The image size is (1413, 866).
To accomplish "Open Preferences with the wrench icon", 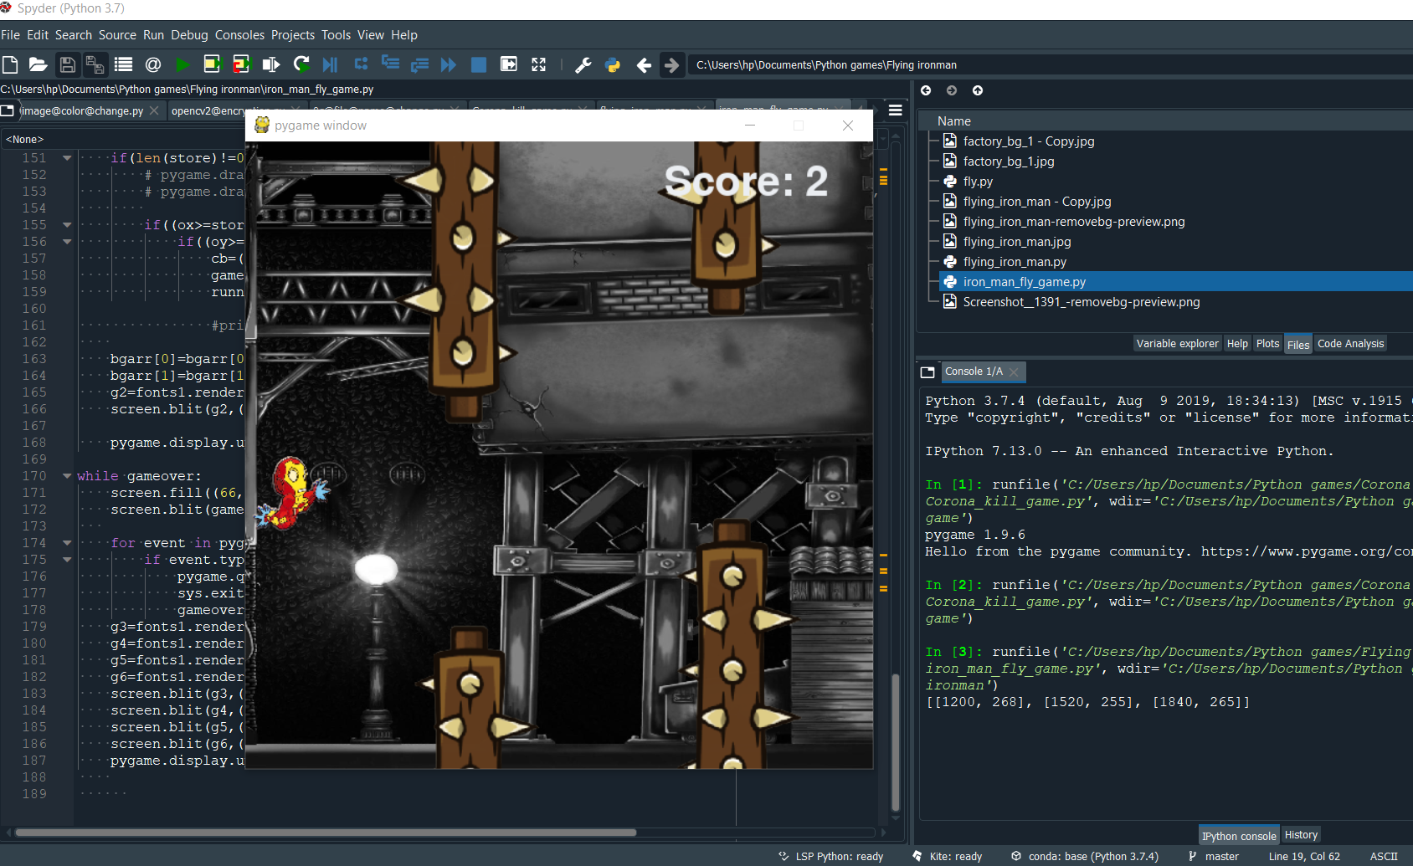I will pos(583,64).
